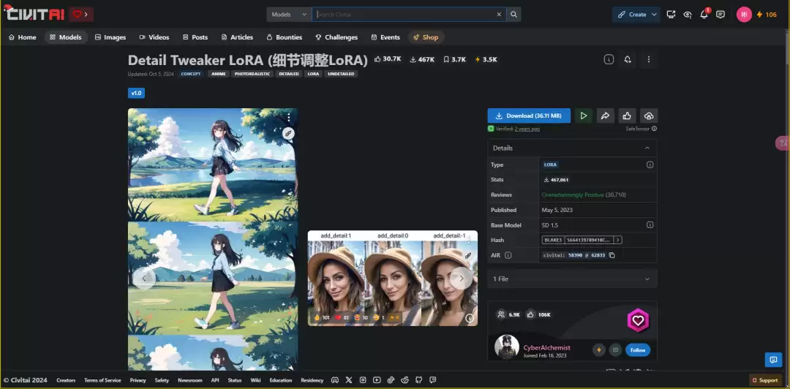This screenshot has height=389, width=790.
Task: Click the cloud vault save button
Action: tap(649, 116)
